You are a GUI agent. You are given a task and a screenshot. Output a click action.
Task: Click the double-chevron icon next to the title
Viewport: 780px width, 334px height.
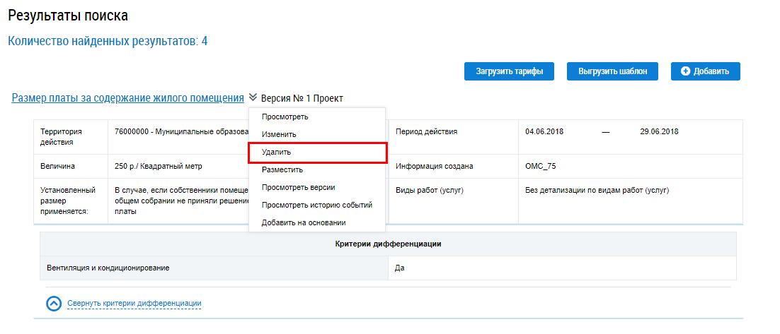(x=253, y=97)
